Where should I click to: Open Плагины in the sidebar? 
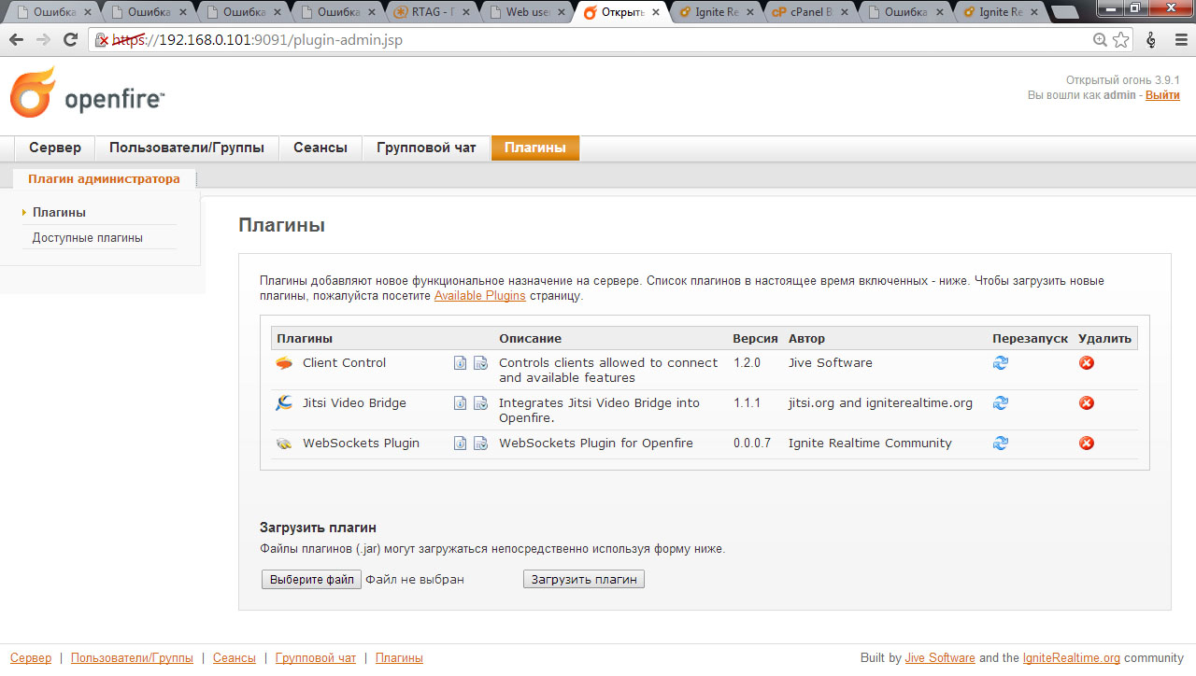59,213
